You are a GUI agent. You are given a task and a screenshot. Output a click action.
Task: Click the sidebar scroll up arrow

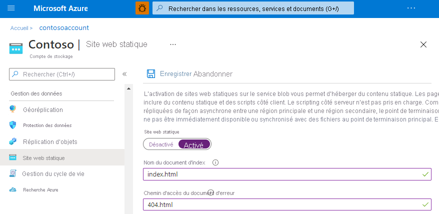coord(128,88)
